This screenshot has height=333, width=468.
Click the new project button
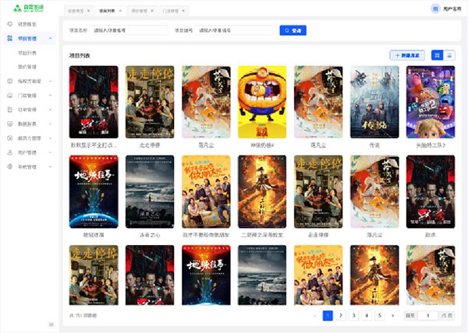(409, 55)
